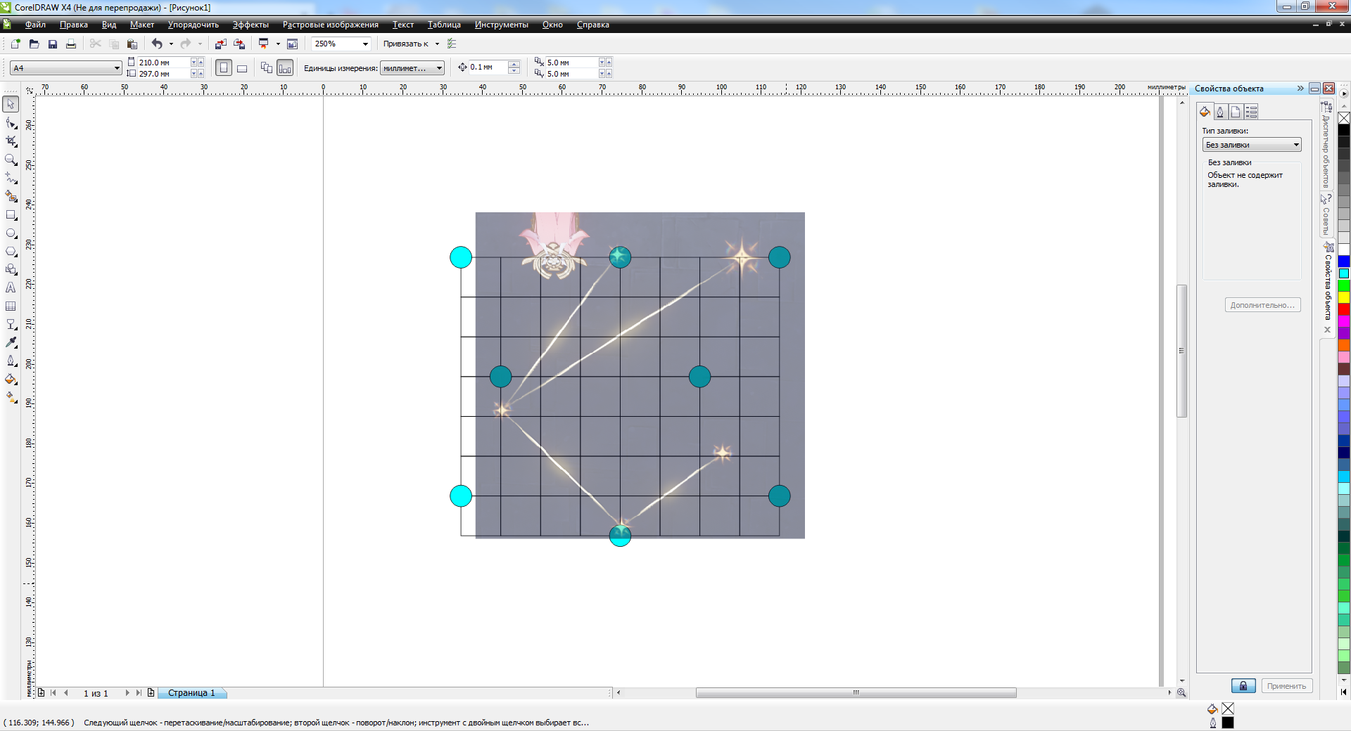Pick the cyan color swatch

click(1343, 273)
